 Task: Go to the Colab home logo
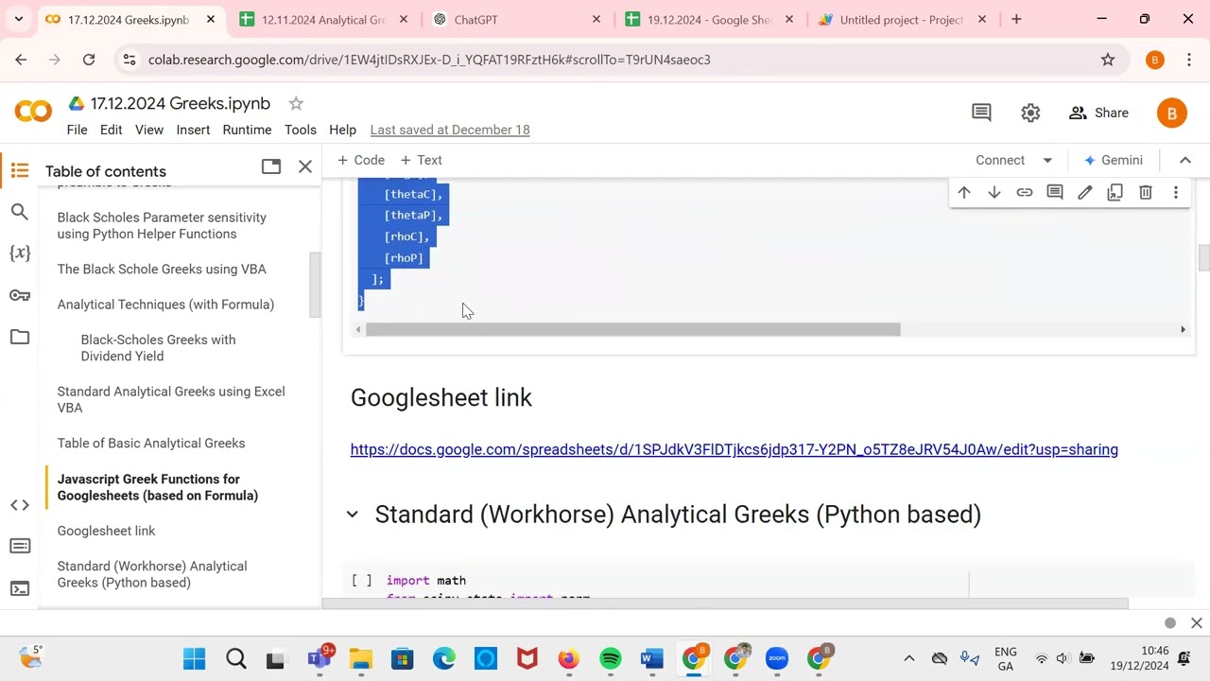point(33,112)
